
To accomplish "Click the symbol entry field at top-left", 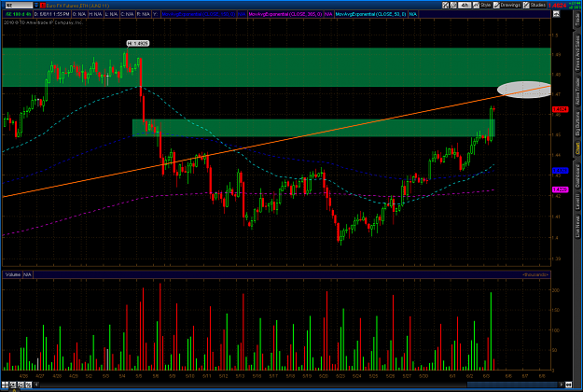I will [19, 6].
